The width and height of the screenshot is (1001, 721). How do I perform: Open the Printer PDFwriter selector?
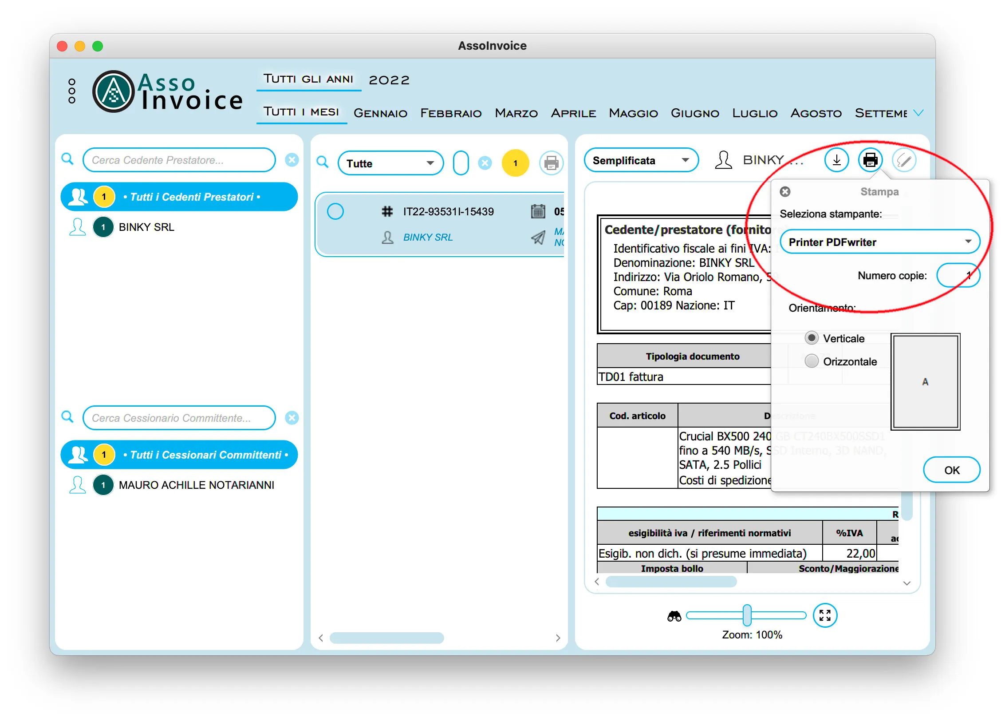[879, 242]
